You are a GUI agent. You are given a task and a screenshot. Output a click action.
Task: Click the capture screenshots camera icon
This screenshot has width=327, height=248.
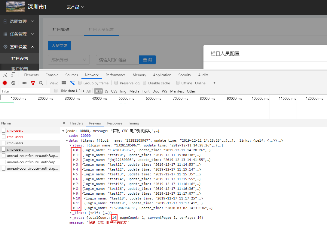(24, 83)
